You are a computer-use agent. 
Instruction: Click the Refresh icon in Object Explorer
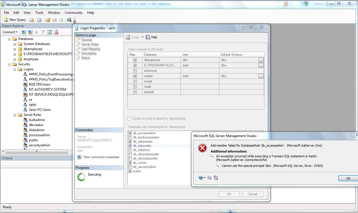click(x=49, y=32)
